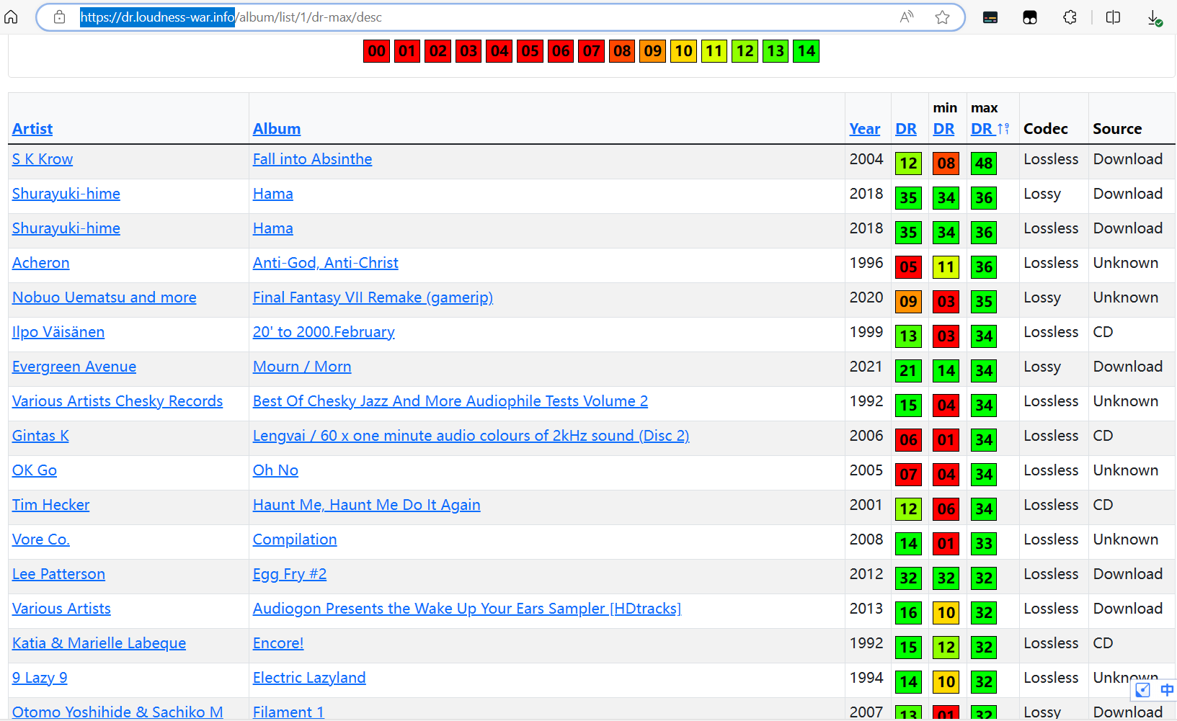Toggle the Chinese input mode indicator
Image resolution: width=1177 pixels, height=721 pixels.
(1166, 690)
